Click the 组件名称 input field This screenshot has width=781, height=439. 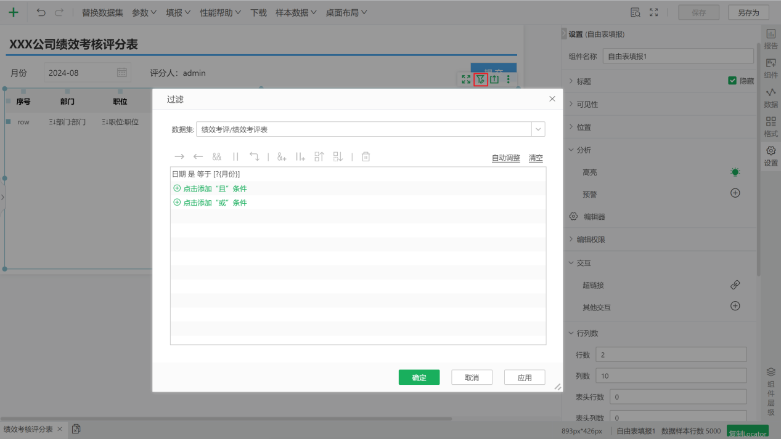click(x=678, y=56)
